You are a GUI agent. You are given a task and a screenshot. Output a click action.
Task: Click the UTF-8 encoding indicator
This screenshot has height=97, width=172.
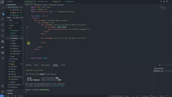click(133, 96)
